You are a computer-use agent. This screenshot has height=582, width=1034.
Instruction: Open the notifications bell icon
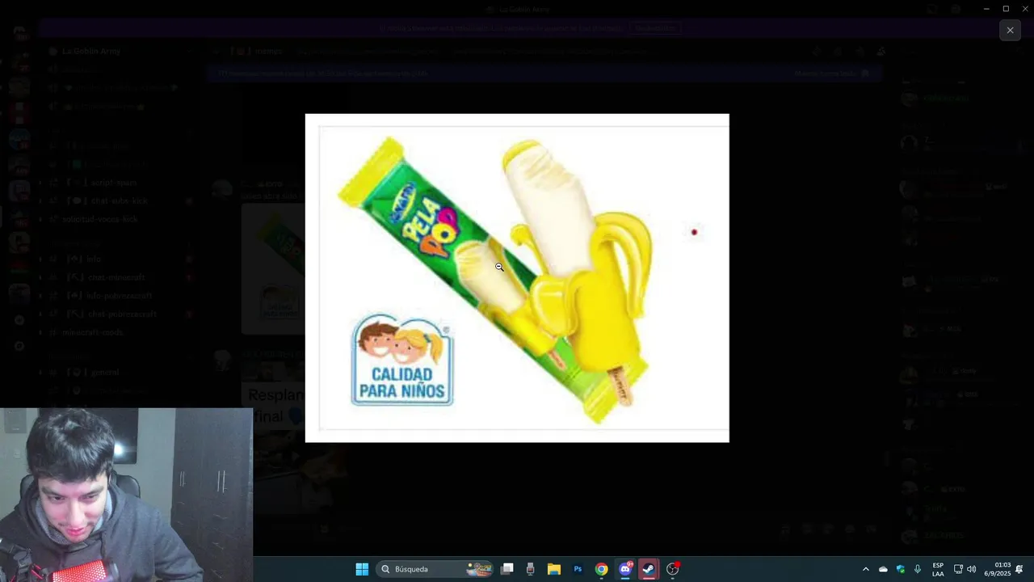1019,569
